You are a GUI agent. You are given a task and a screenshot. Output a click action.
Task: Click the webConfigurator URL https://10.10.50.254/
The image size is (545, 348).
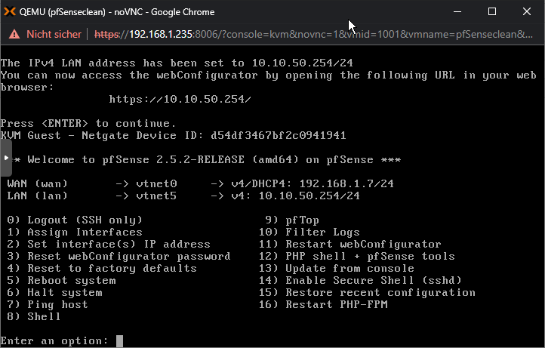[180, 99]
